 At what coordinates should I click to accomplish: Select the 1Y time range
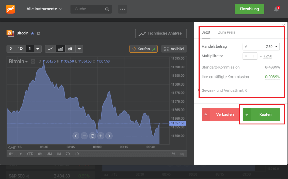coord(20,154)
